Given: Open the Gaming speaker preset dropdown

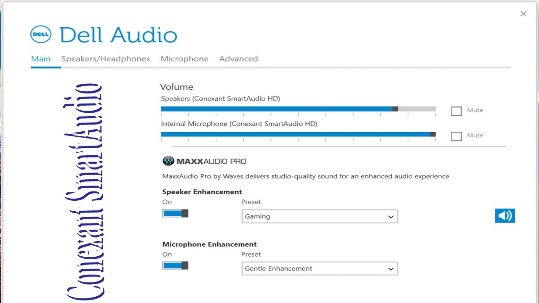Looking at the screenshot, I should [x=319, y=216].
